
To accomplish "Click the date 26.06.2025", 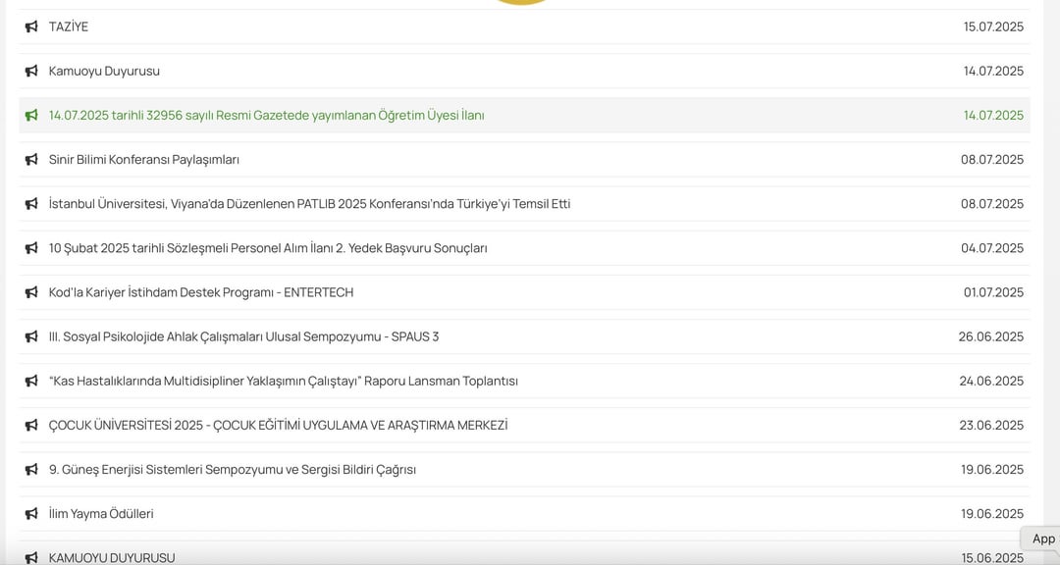I will 990,336.
